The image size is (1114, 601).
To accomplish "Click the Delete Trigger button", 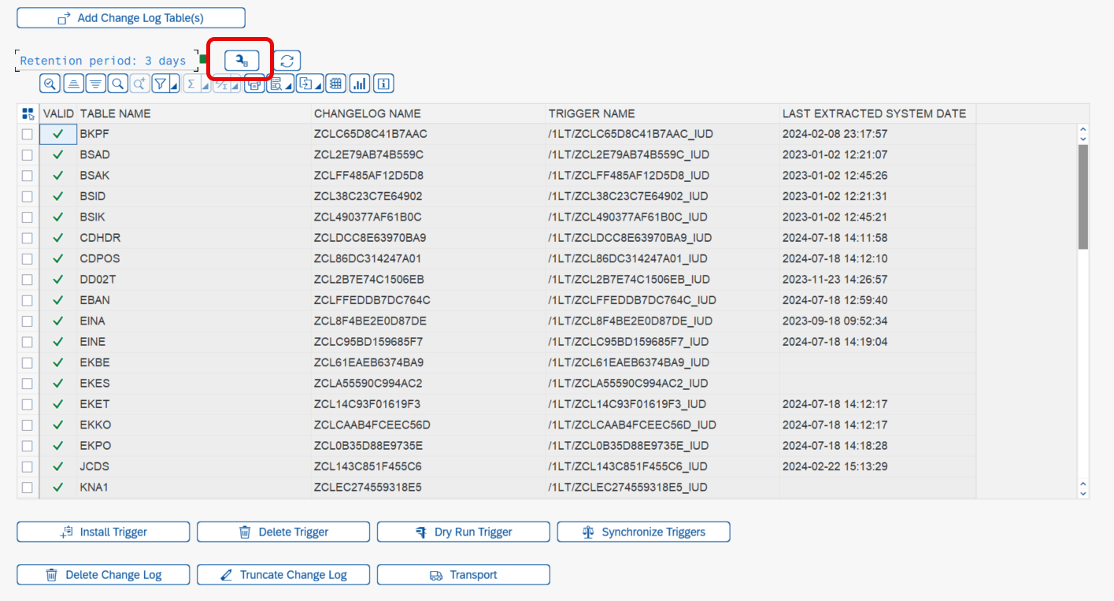I will (283, 532).
